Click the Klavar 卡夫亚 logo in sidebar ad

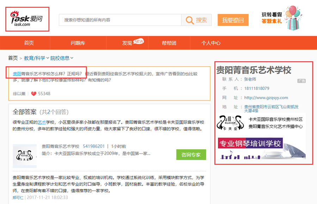[x=230, y=123]
